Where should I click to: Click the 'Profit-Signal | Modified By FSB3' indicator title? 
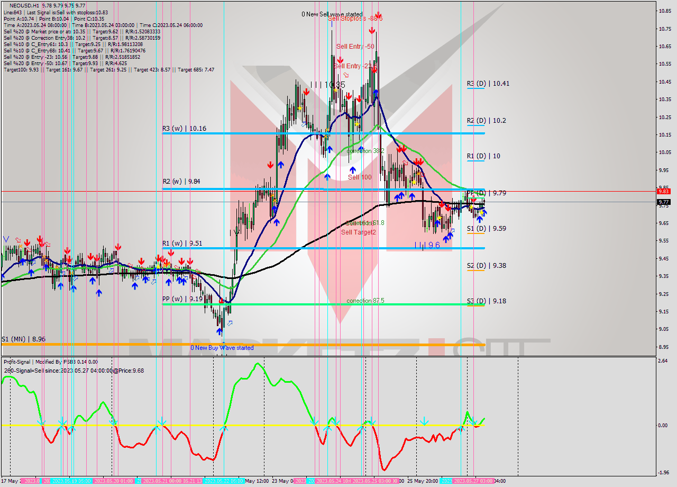51,362
